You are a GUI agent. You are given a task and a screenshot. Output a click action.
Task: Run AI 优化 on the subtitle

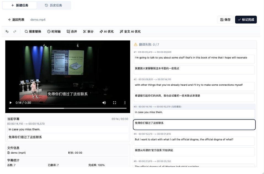click(107, 31)
